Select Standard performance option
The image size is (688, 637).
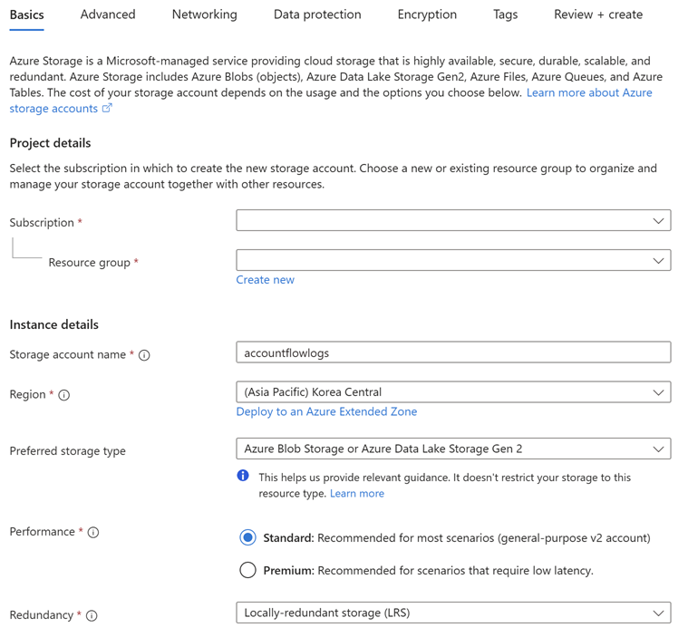(x=247, y=537)
